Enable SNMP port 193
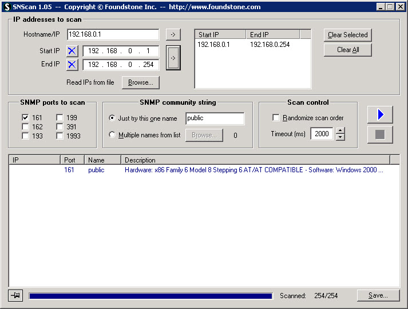 tap(25, 136)
